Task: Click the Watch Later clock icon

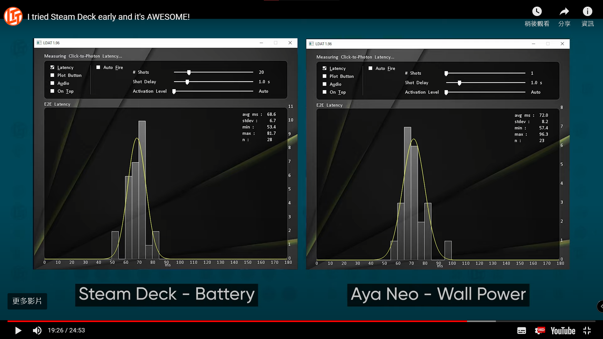Action: (x=537, y=12)
